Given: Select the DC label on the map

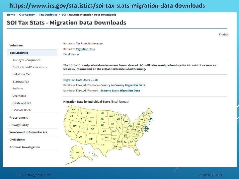Looking at the screenshot, I should [x=147, y=131].
